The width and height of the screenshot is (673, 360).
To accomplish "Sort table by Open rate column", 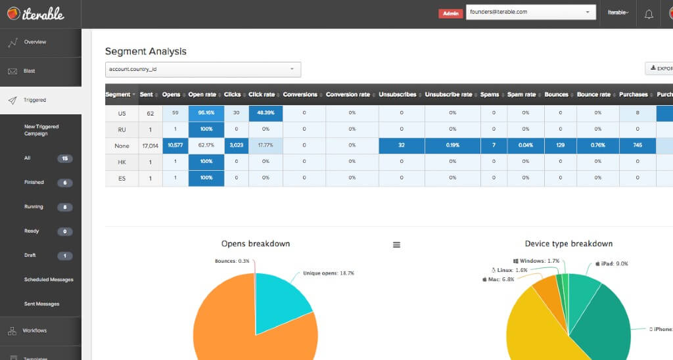I will [206, 95].
